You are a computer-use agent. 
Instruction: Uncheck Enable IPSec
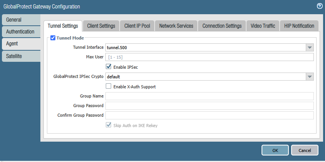click(108, 66)
